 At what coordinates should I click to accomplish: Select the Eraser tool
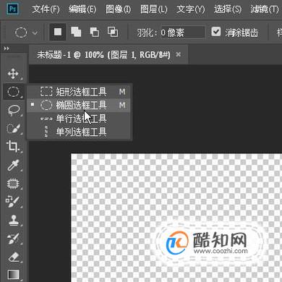[14, 257]
